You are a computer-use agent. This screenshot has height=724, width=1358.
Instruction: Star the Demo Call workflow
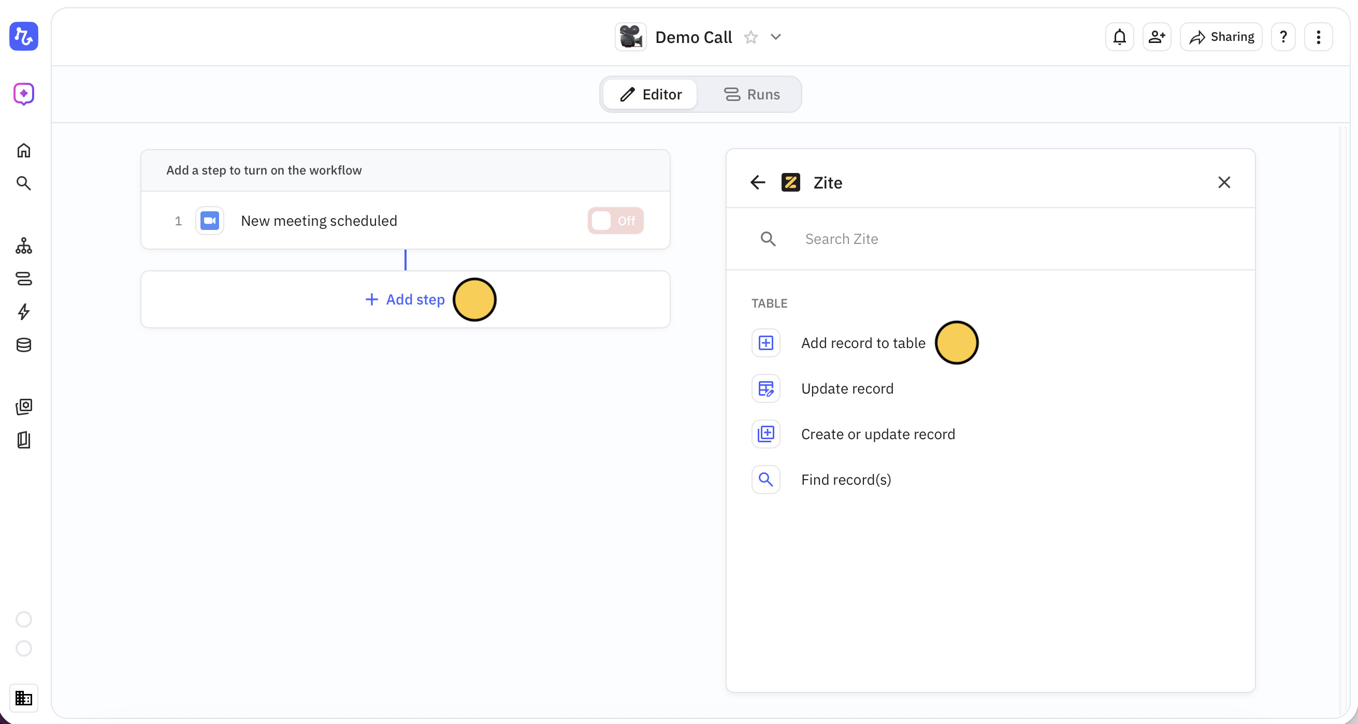(x=750, y=37)
